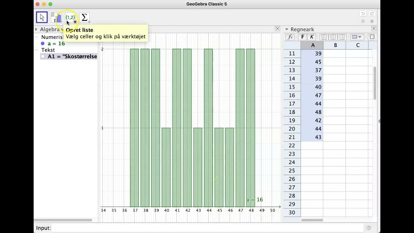Click the sidebar expand arrow at right edge
The image size is (414, 233).
(x=379, y=121)
